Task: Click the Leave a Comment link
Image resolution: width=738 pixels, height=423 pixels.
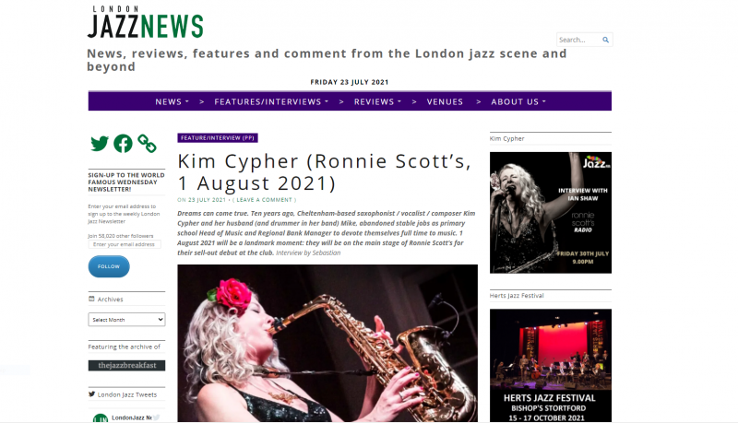Action: coord(264,200)
